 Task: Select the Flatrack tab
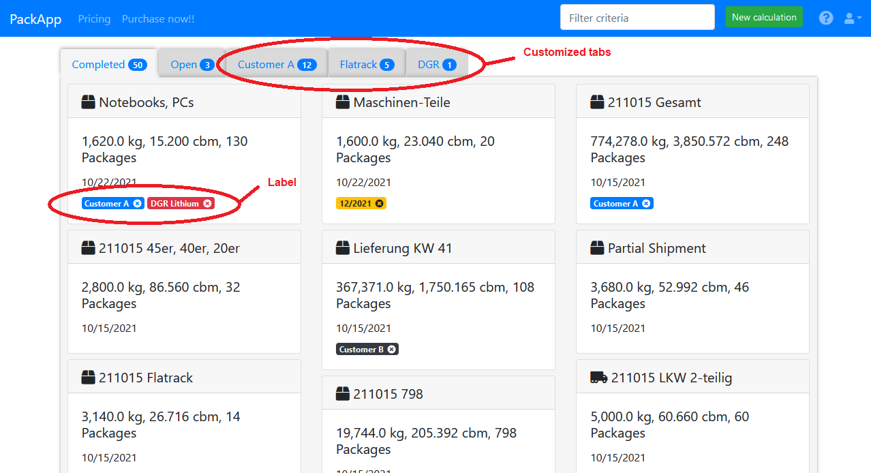pyautogui.click(x=366, y=64)
